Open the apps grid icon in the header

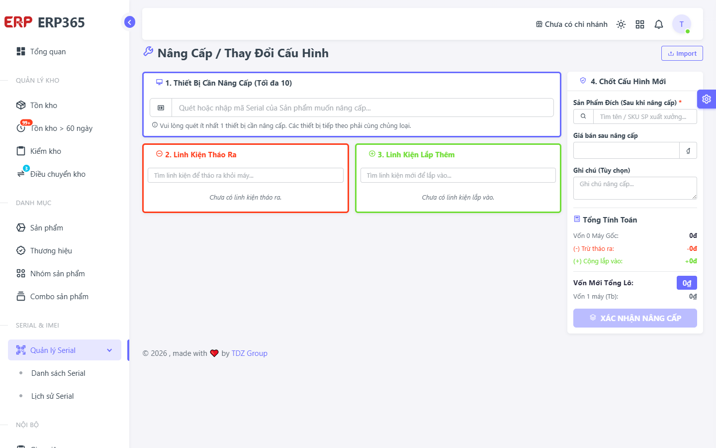(x=640, y=24)
